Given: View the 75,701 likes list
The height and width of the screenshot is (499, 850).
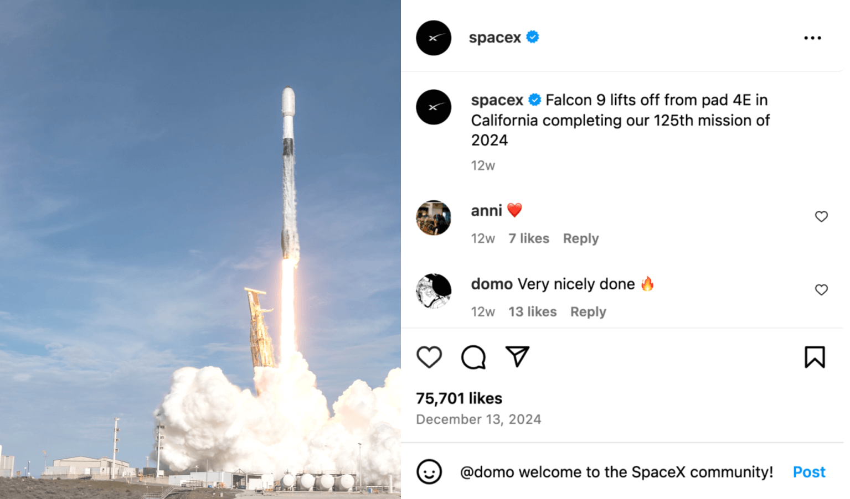Looking at the screenshot, I should [459, 398].
